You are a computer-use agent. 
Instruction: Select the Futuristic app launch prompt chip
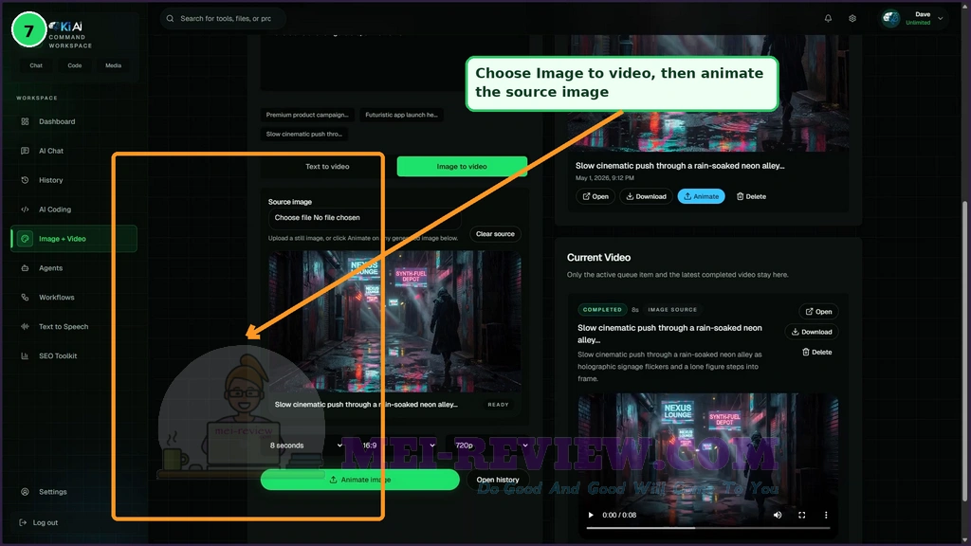(x=401, y=115)
